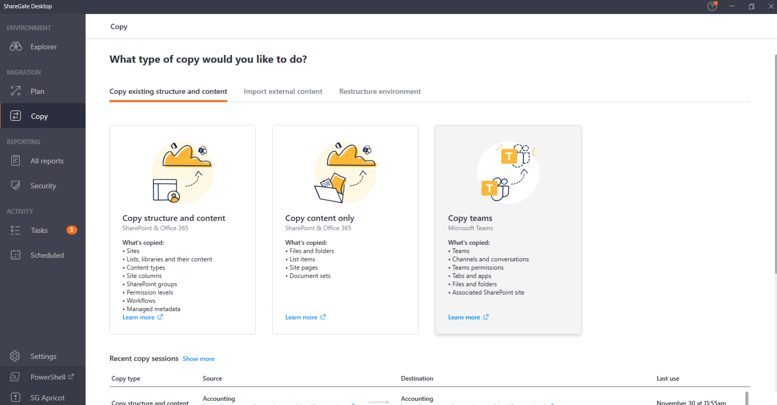
Task: Click the Last use column header
Action: 668,379
